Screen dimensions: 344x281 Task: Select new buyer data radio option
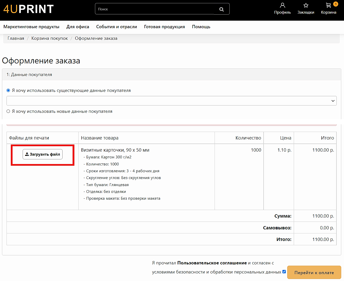(x=8, y=111)
